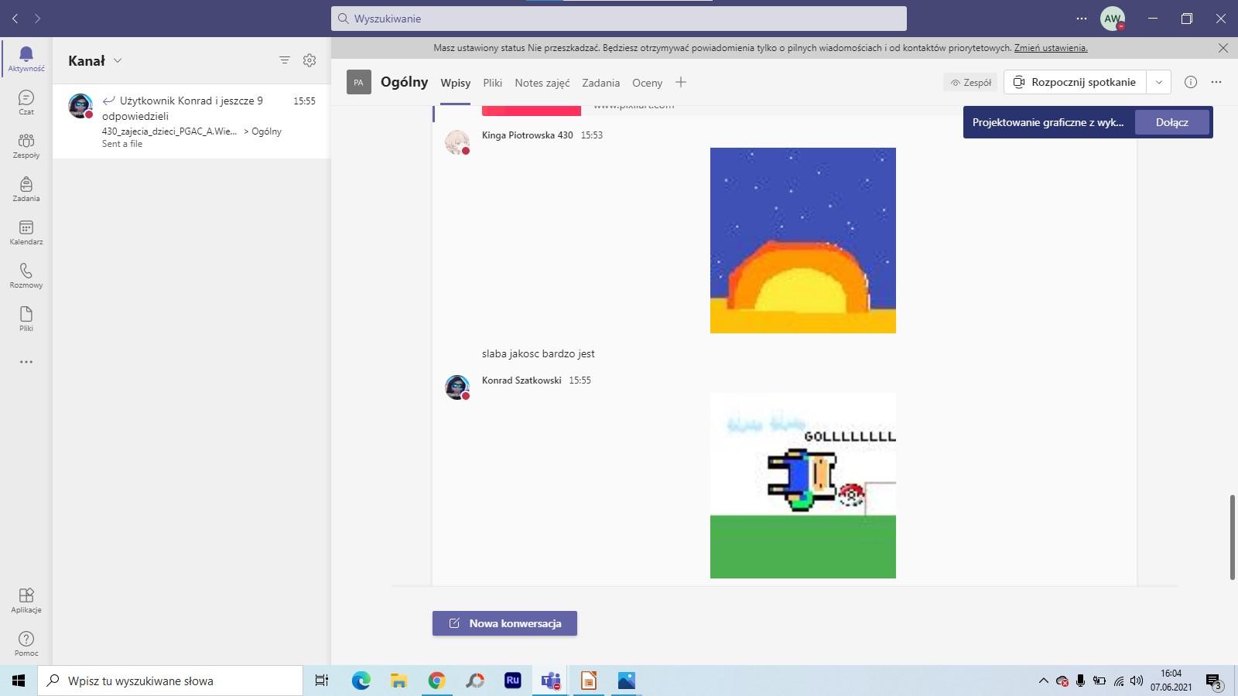Image resolution: width=1238 pixels, height=696 pixels.
Task: Open Konrad Szatkowski's avatar in post
Action: 457,387
